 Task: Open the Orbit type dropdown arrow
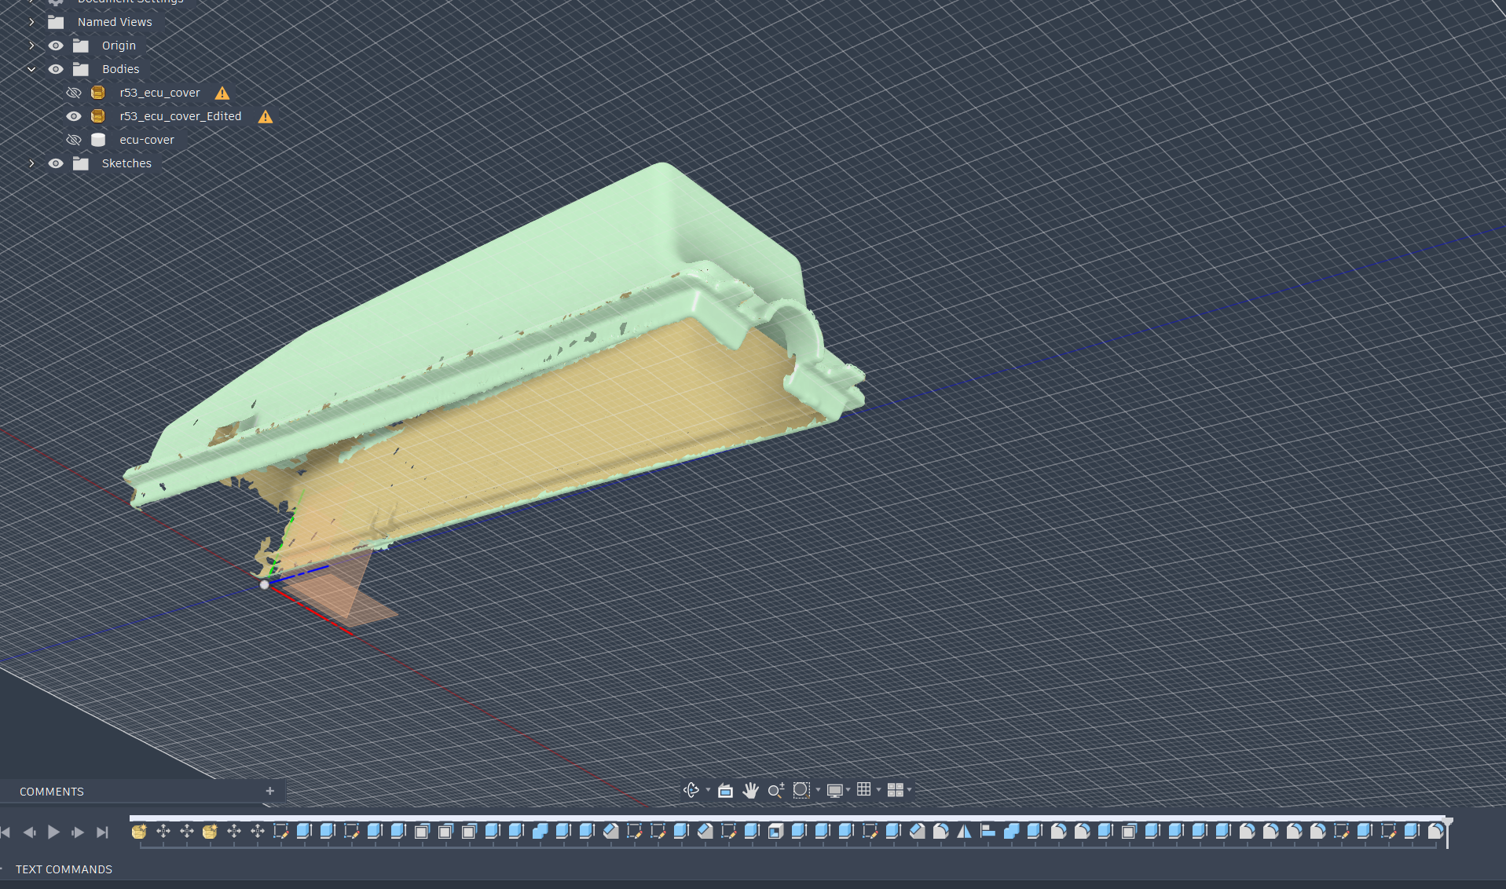click(708, 790)
